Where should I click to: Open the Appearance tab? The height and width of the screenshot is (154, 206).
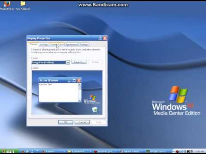[72, 44]
